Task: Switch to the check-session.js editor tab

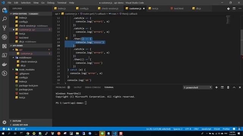Action: [110, 8]
